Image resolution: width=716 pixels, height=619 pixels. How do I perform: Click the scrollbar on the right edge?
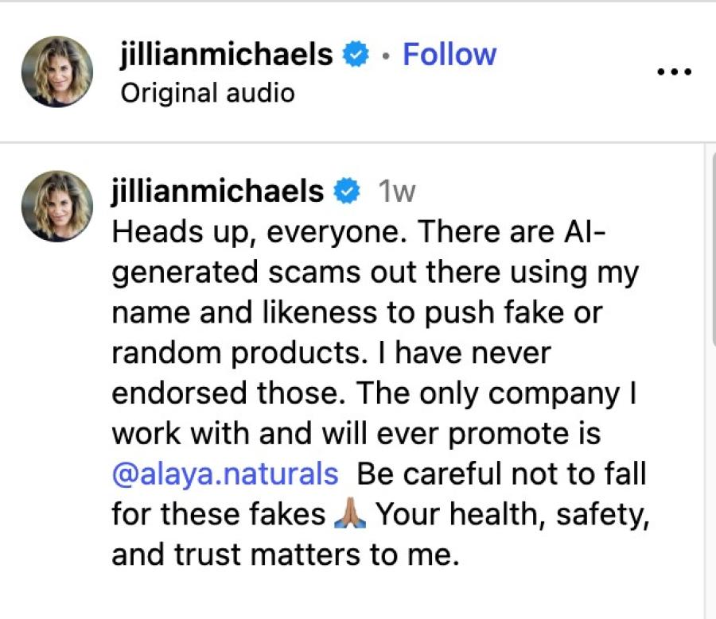[710, 254]
